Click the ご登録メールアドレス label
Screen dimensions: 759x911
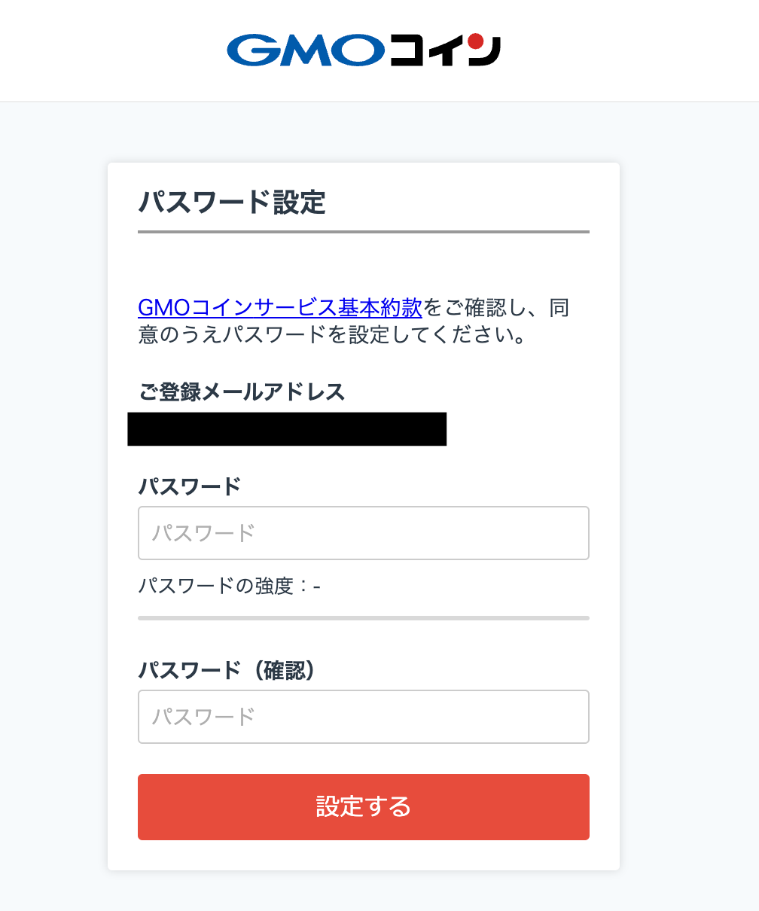pos(242,392)
